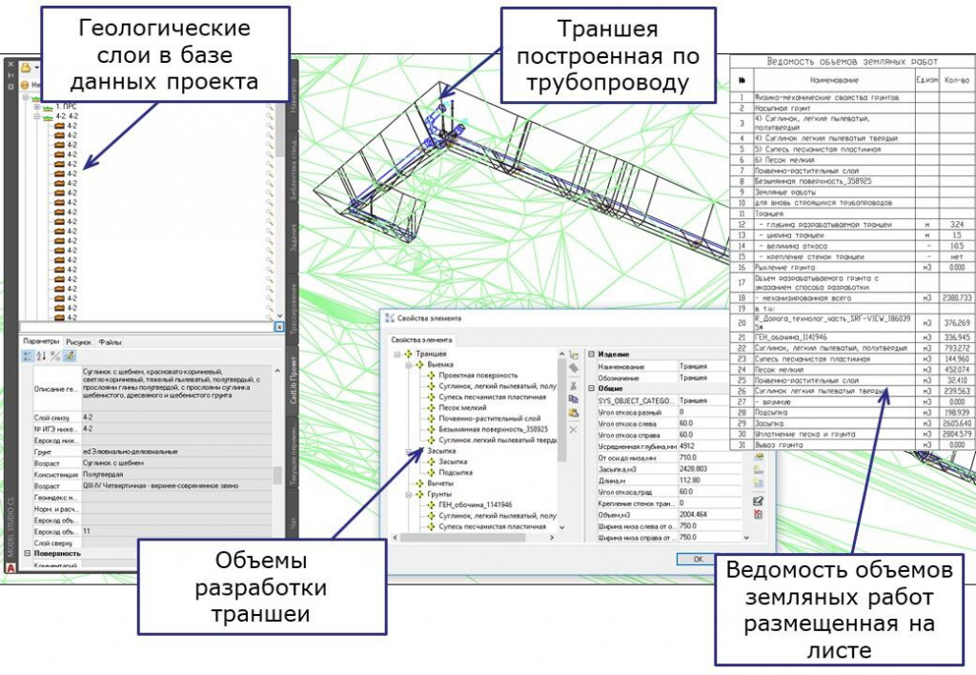This screenshot has width=976, height=675.
Task: Collapse the Изделие property group
Action: (x=591, y=354)
